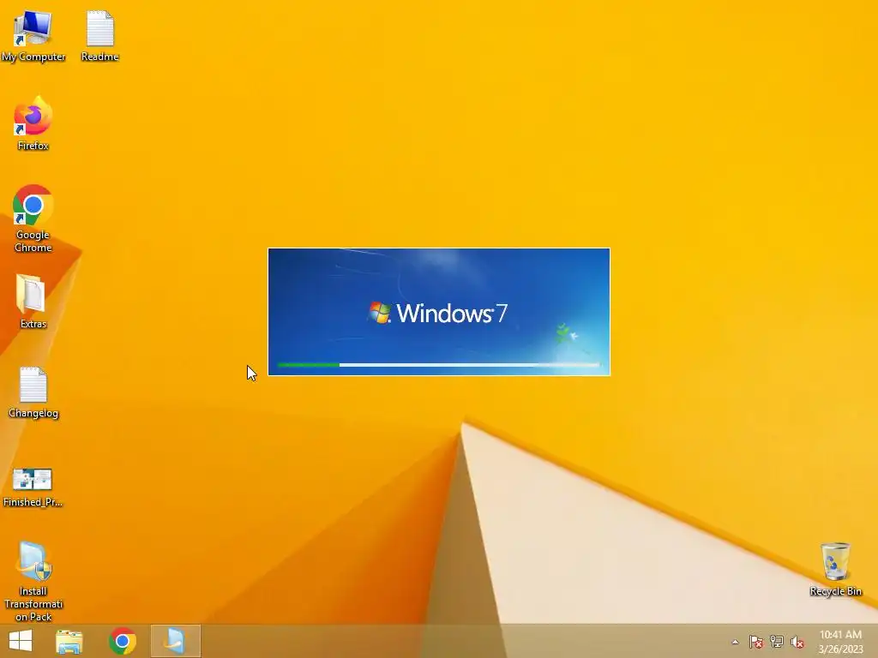Open File Explorer from the taskbar

[69, 641]
